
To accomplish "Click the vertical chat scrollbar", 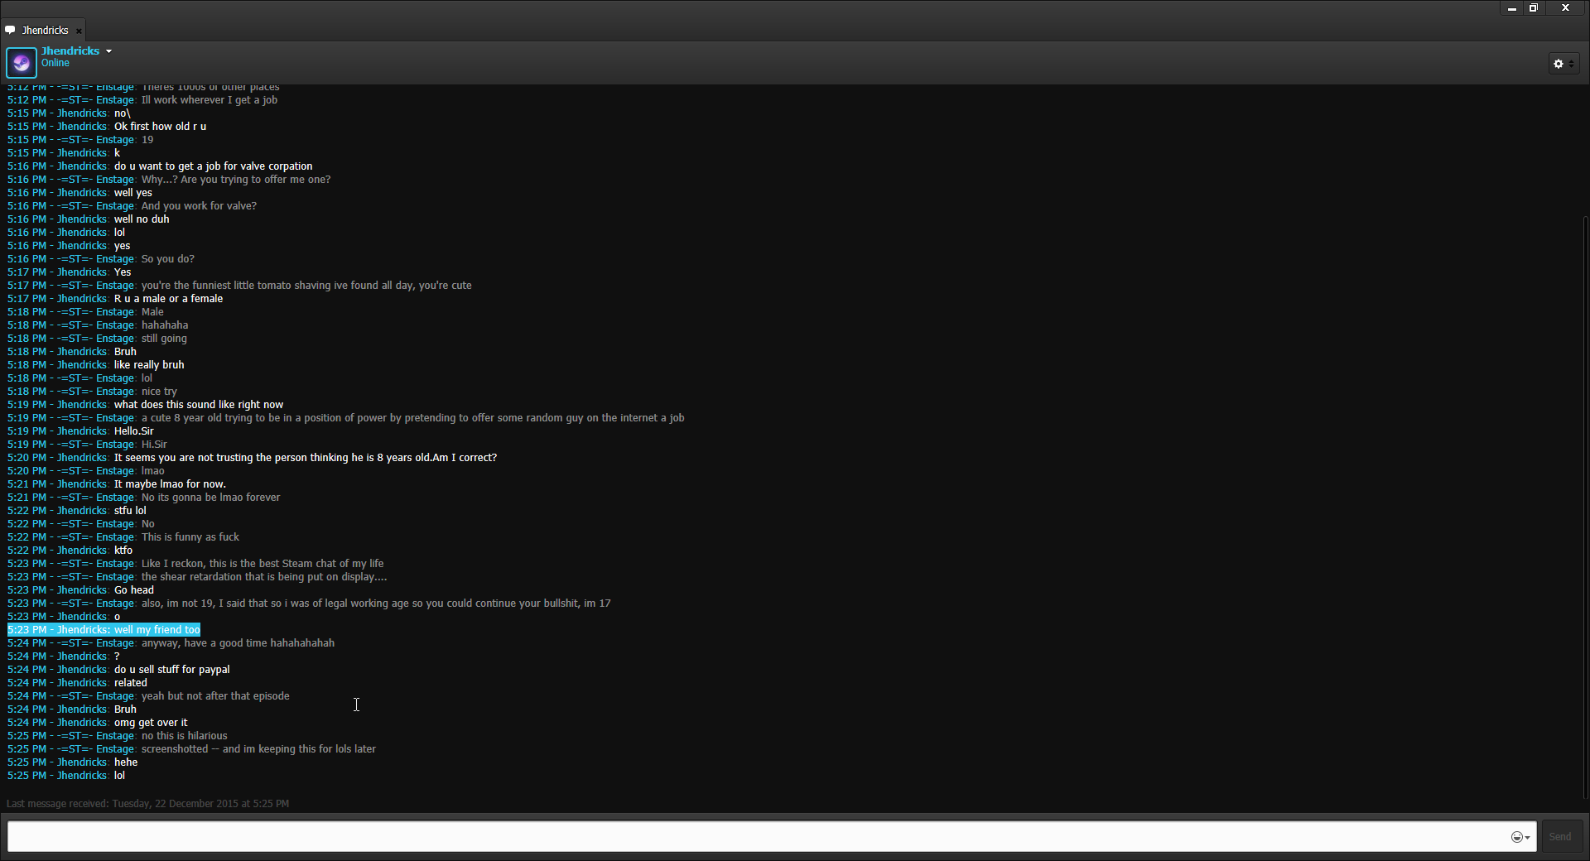I will (x=1585, y=497).
